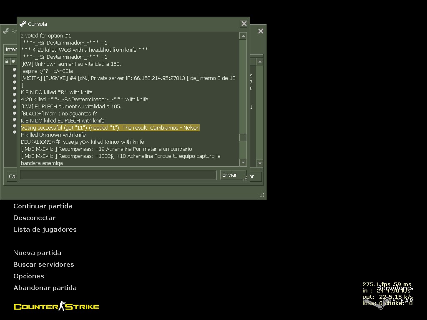This screenshot has width=427, height=320.
Task: Click line '4:20 killed WOS with a headshot'
Action: [x=84, y=50]
